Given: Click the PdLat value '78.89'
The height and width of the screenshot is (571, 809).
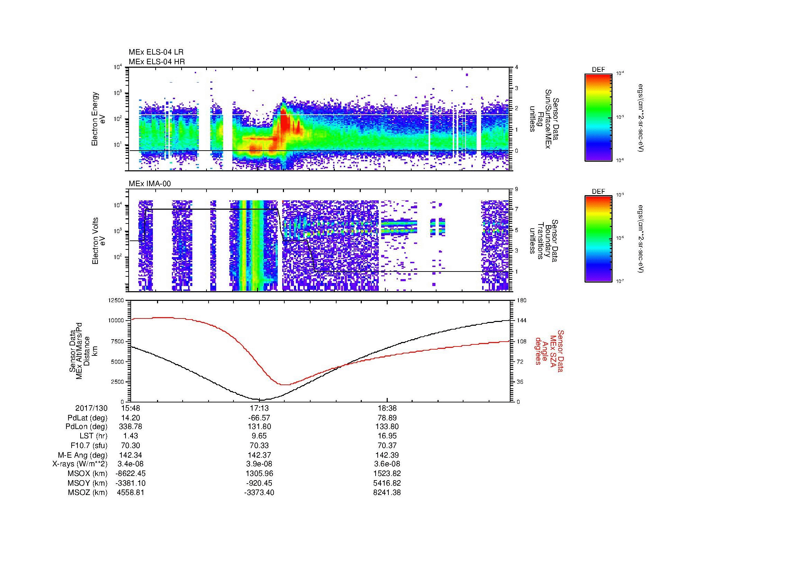Looking at the screenshot, I should pos(387,418).
